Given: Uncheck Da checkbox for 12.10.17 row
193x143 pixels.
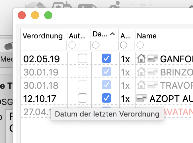Looking at the screenshot, I should click(x=106, y=98).
